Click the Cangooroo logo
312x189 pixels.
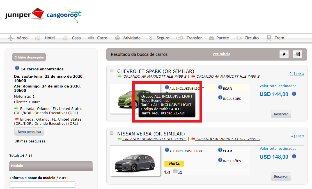[x=64, y=15]
